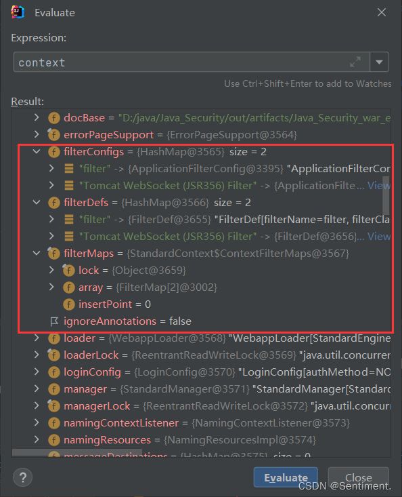Expand the expression field editor icon
The height and width of the screenshot is (497, 402).
355,62
